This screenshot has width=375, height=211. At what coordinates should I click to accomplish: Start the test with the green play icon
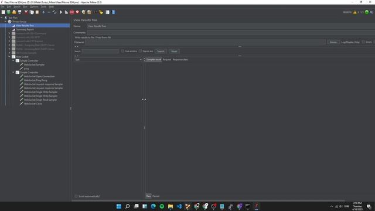tap(61, 12)
